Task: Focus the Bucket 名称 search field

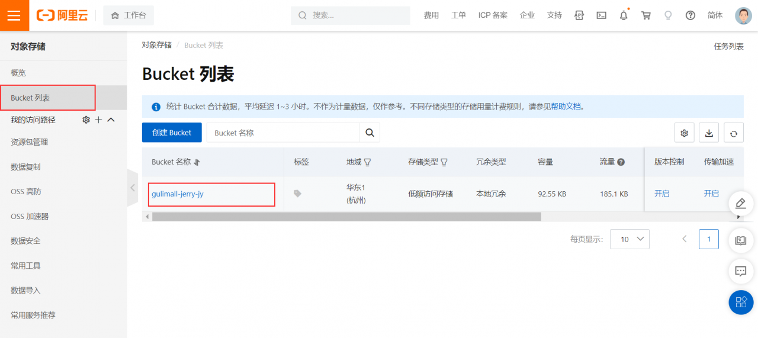Action: pos(283,133)
